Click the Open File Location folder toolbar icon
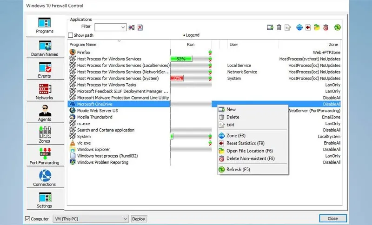Viewport: 372px width, 225px height. [317, 27]
